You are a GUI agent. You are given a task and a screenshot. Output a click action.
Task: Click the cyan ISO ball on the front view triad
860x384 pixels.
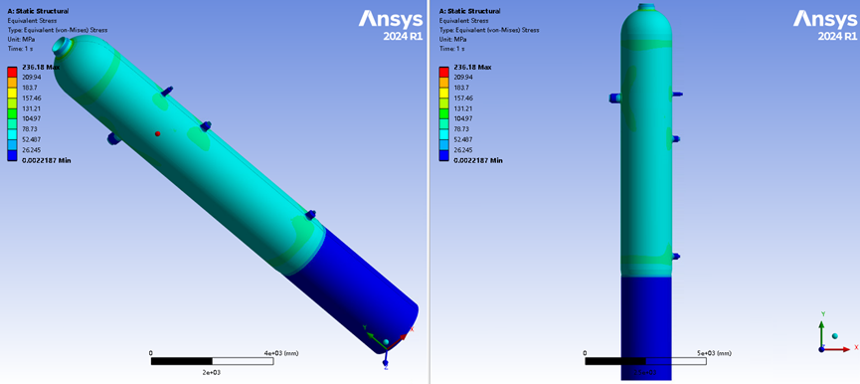[835, 336]
